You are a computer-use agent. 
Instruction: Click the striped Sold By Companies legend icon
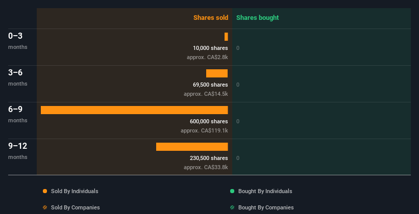(x=45, y=207)
